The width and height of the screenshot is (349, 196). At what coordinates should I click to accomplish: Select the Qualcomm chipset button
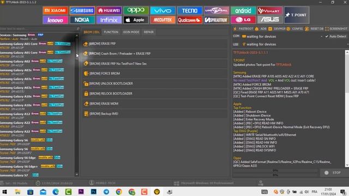[x=190, y=20]
